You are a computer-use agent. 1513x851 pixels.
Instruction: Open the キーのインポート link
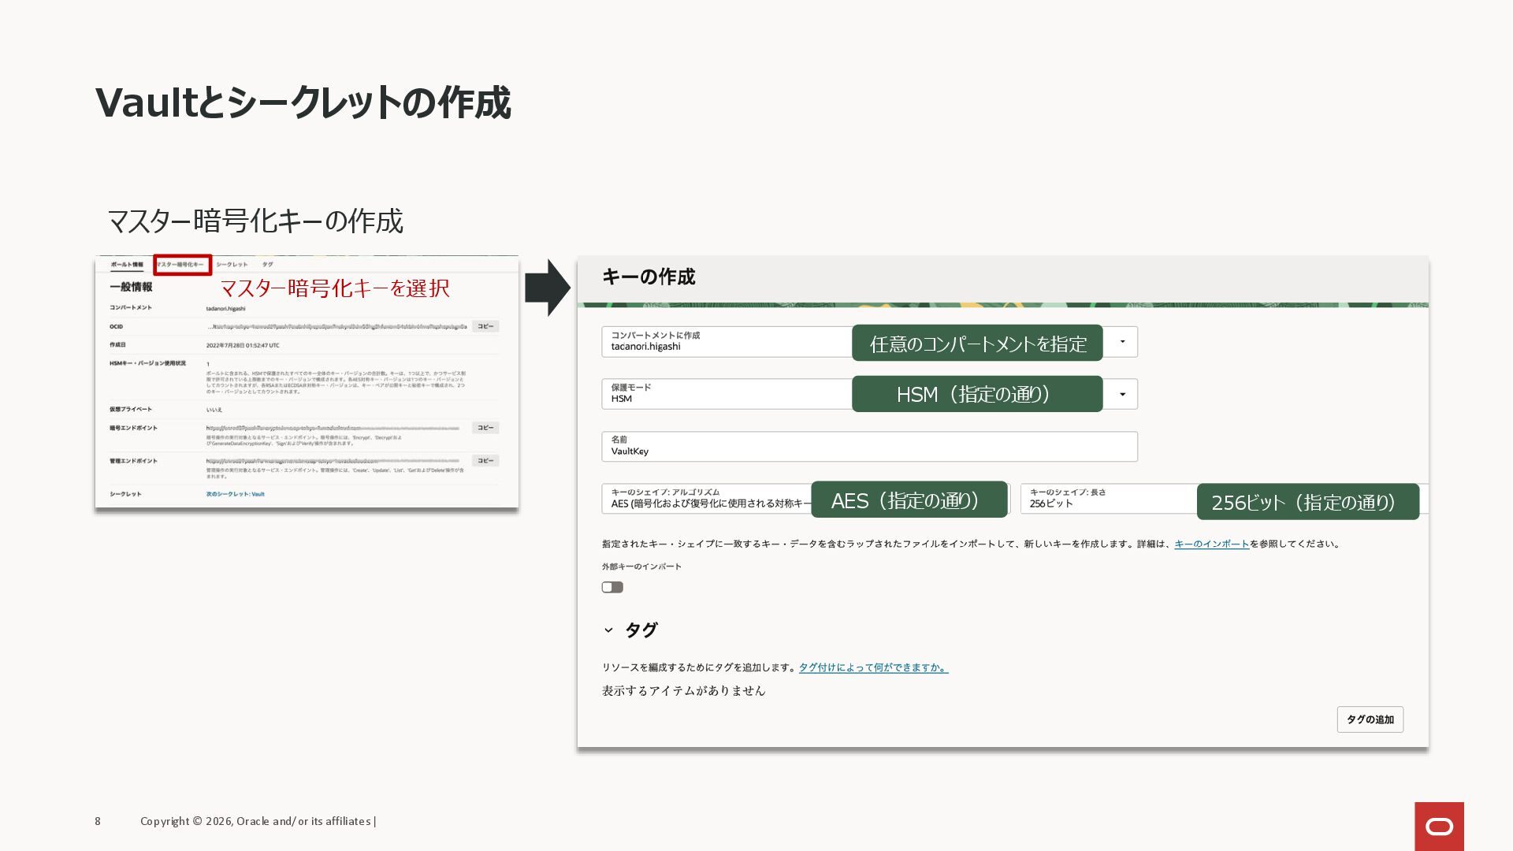coord(1211,544)
